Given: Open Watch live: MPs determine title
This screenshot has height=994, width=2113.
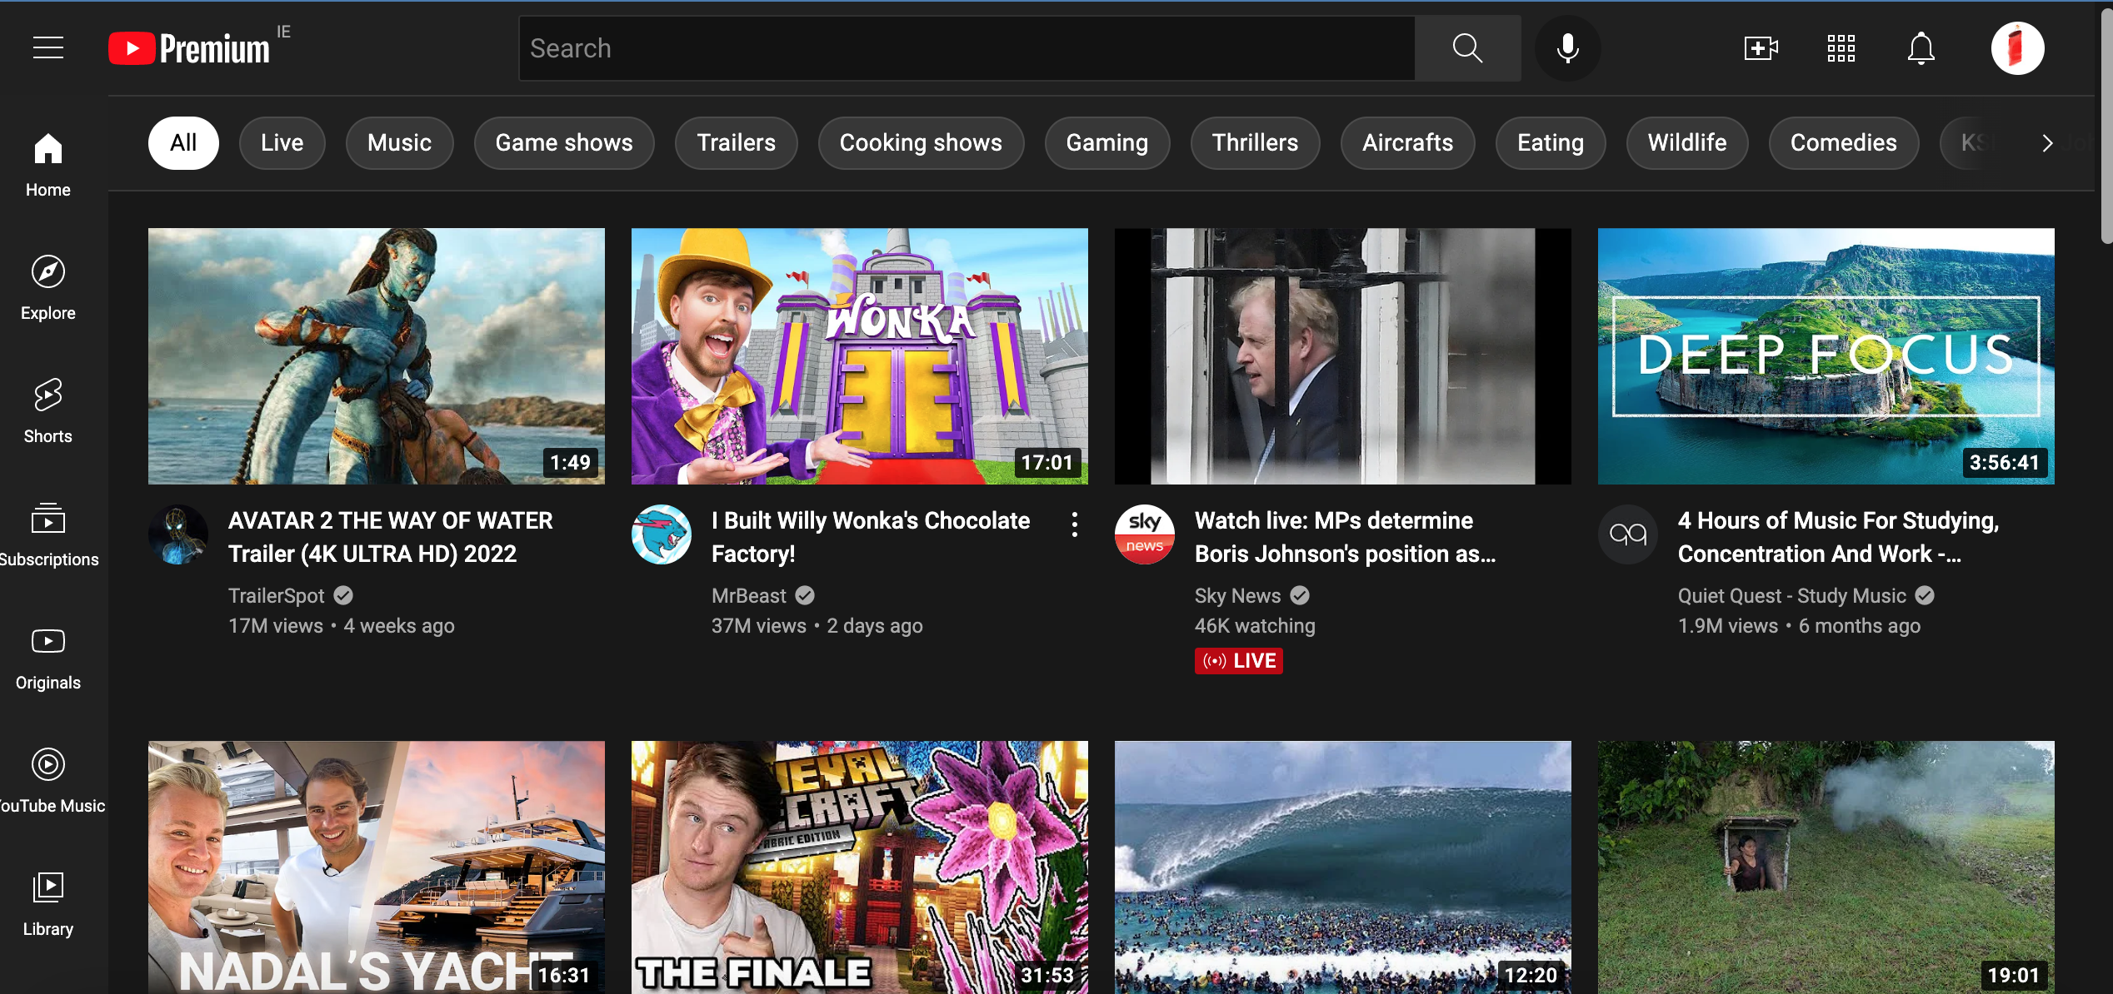Looking at the screenshot, I should tap(1345, 537).
